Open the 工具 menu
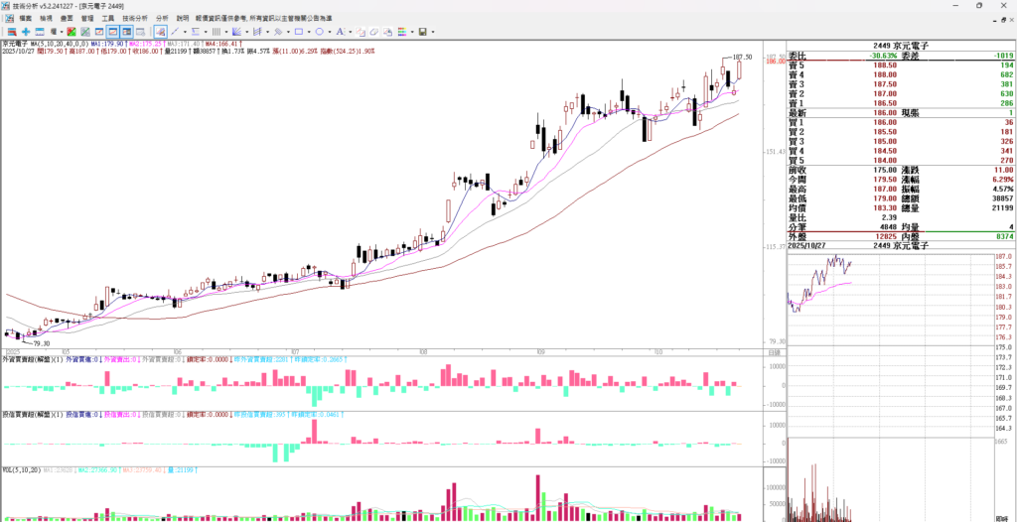This screenshot has height=522, width=1017. (107, 18)
